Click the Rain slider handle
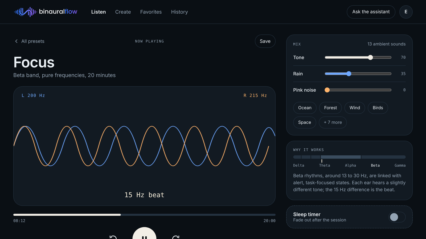The height and width of the screenshot is (239, 426). click(x=349, y=74)
